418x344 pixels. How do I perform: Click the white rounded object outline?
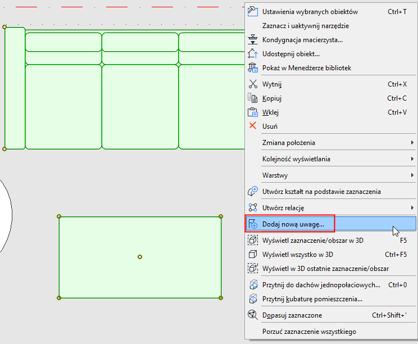click(x=6, y=215)
